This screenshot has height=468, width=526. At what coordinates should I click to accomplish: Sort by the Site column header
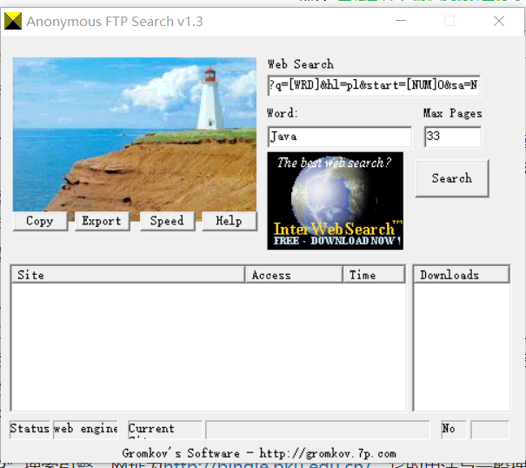128,275
